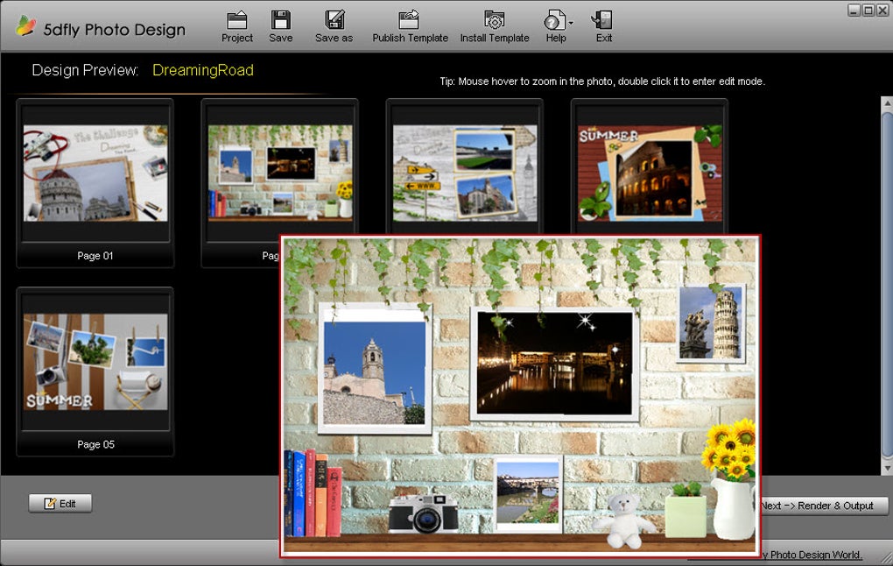Click the Save floppy disk icon
This screenshot has width=893, height=566.
(x=280, y=20)
